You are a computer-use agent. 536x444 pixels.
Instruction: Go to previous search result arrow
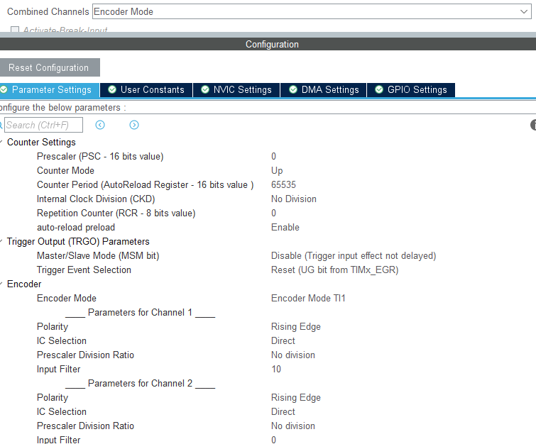pos(100,125)
